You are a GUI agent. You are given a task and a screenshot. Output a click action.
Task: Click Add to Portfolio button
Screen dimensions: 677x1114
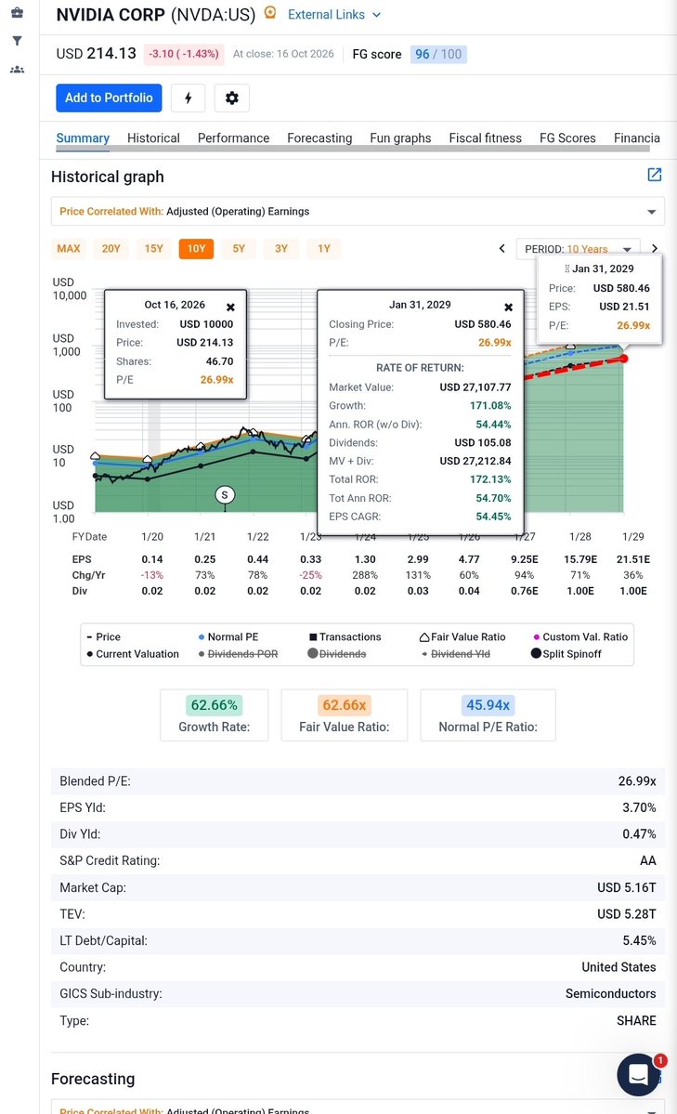pyautogui.click(x=109, y=98)
